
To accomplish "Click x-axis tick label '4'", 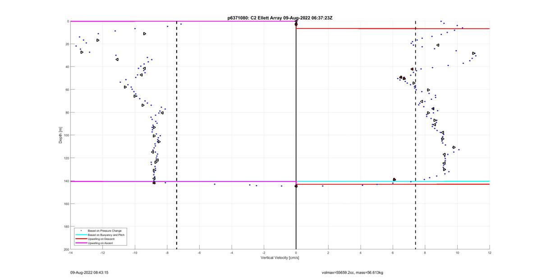I will click(x=361, y=253).
